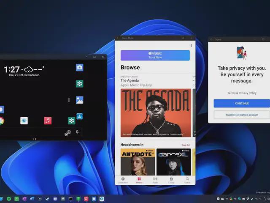Open the Apple Music three-dot overflow menu
270x203 pixels.
[191, 45]
